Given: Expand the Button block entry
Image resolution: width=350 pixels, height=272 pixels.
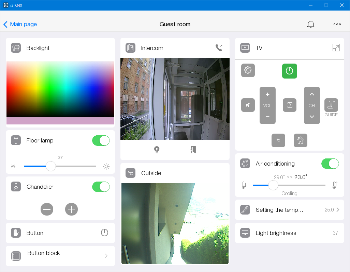Looking at the screenshot, I should point(106,256).
